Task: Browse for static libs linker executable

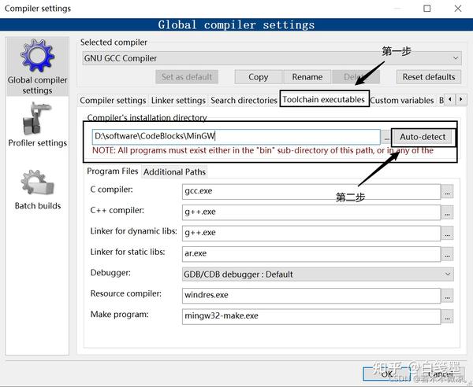Action: click(447, 254)
